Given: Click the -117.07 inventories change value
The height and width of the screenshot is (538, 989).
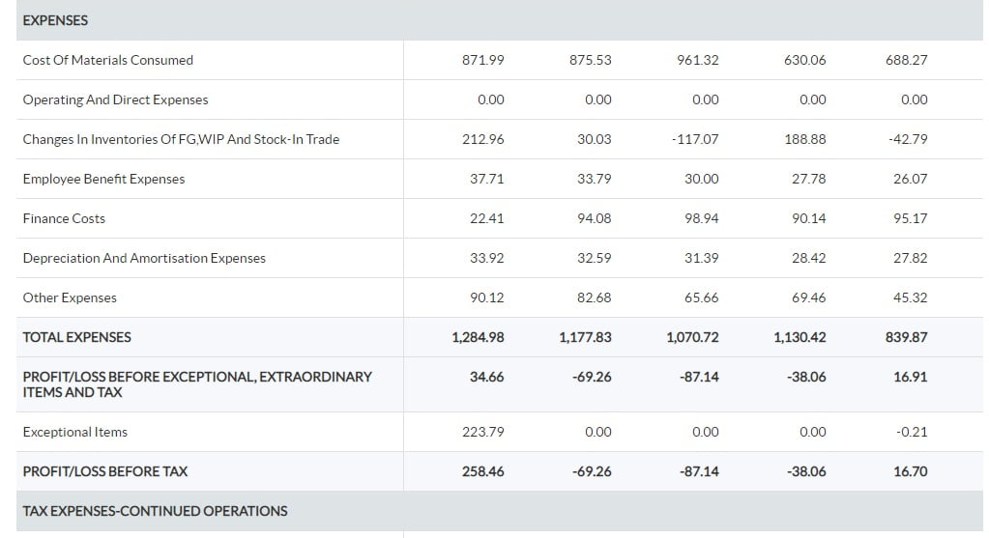Looking at the screenshot, I should 694,139.
